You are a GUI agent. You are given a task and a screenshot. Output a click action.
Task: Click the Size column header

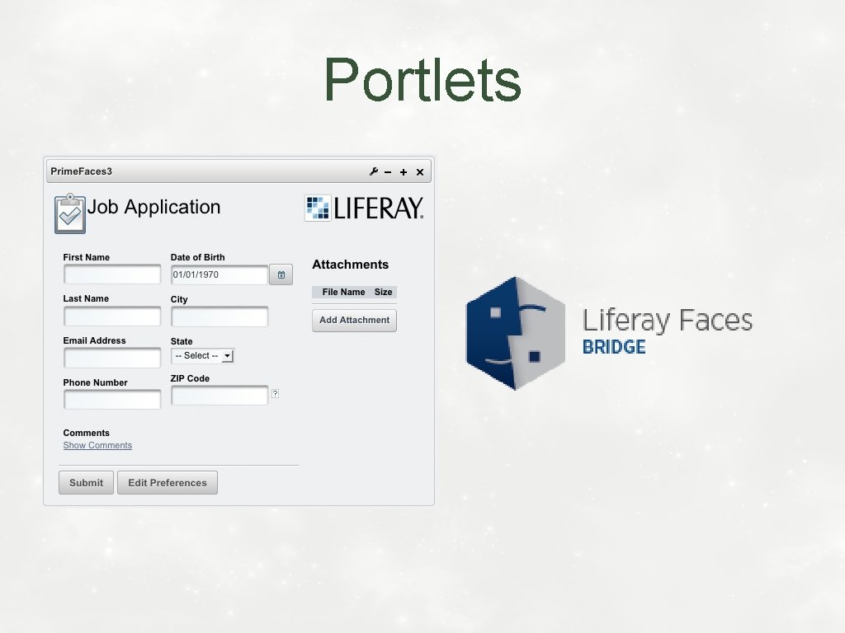click(383, 292)
